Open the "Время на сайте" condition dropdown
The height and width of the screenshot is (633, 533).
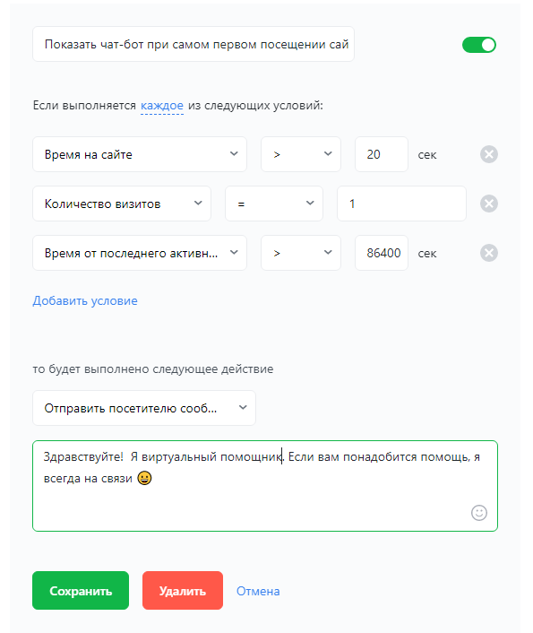click(140, 154)
